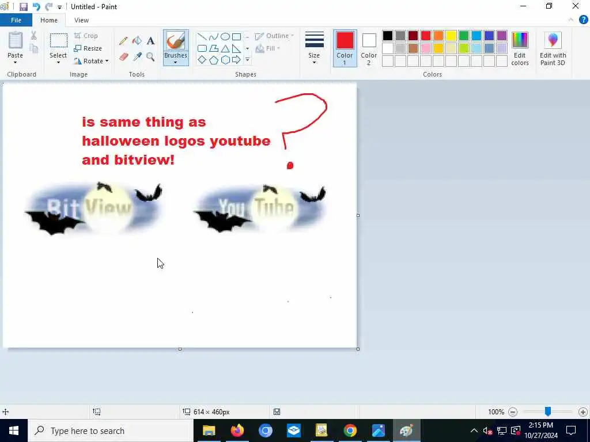This screenshot has height=442, width=590.
Task: Choose the Diamond shape
Action: (x=202, y=60)
